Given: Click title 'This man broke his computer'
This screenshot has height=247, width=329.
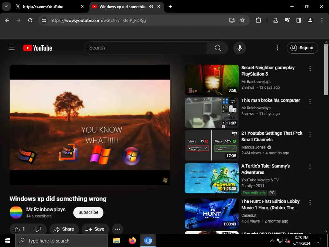Looking at the screenshot, I should pos(271,100).
